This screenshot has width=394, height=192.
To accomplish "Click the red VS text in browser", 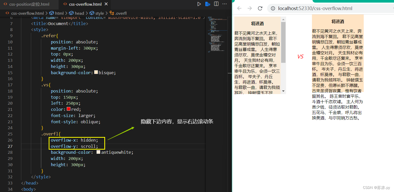I will pos(300,57).
